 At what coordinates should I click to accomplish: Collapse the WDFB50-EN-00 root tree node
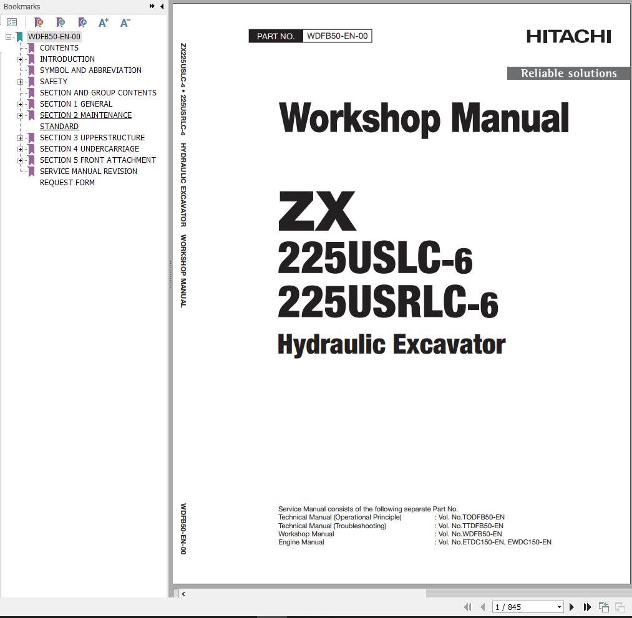[9, 37]
